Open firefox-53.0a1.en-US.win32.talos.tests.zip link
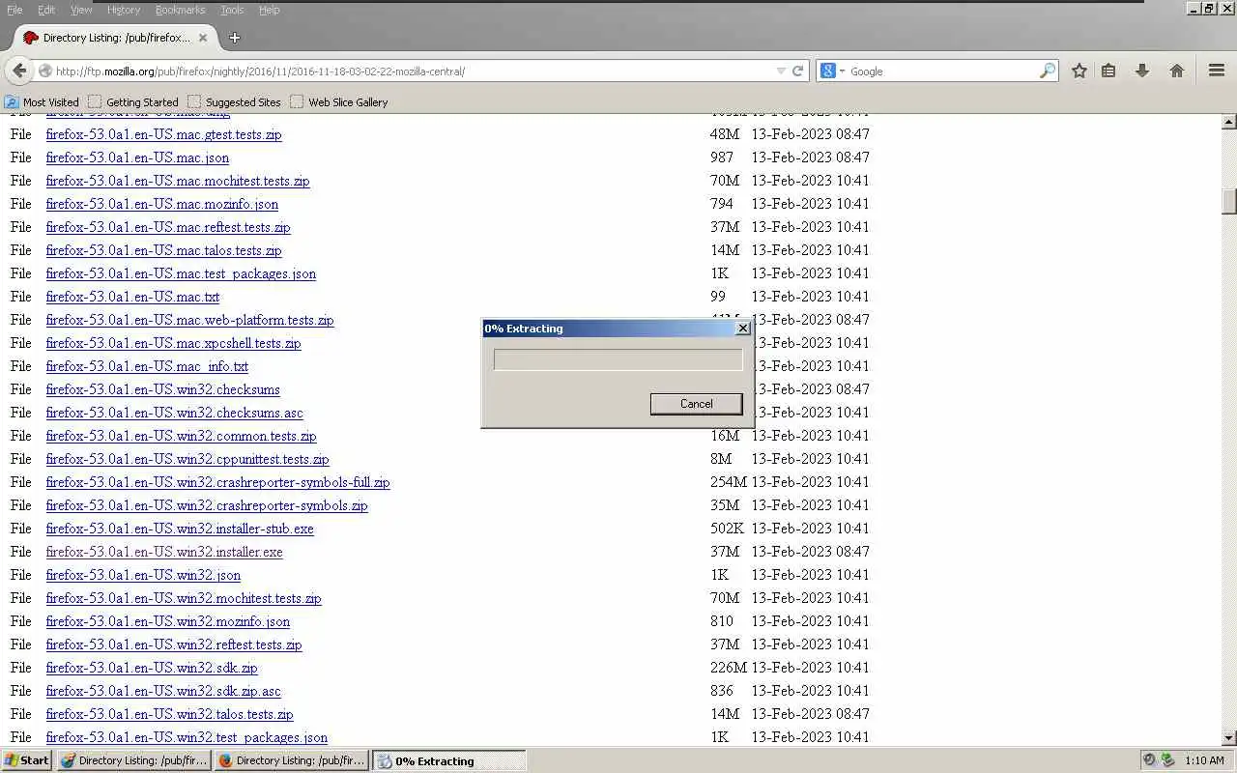 click(170, 714)
